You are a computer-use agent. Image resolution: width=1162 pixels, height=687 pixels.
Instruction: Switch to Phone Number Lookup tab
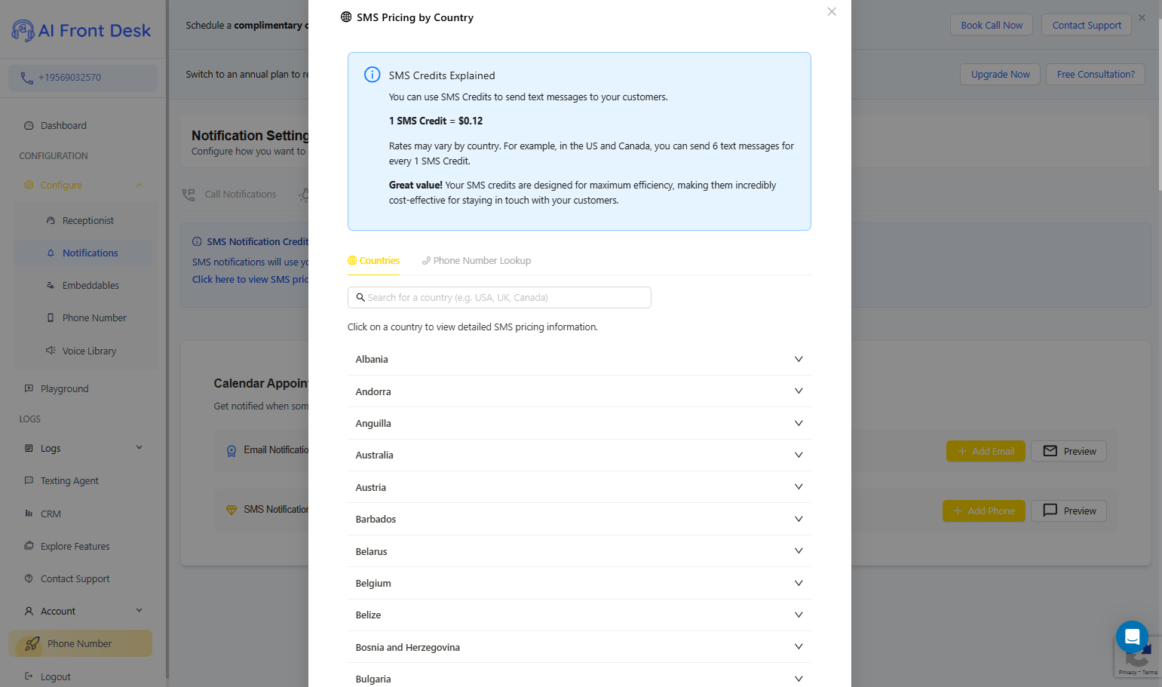pos(476,261)
